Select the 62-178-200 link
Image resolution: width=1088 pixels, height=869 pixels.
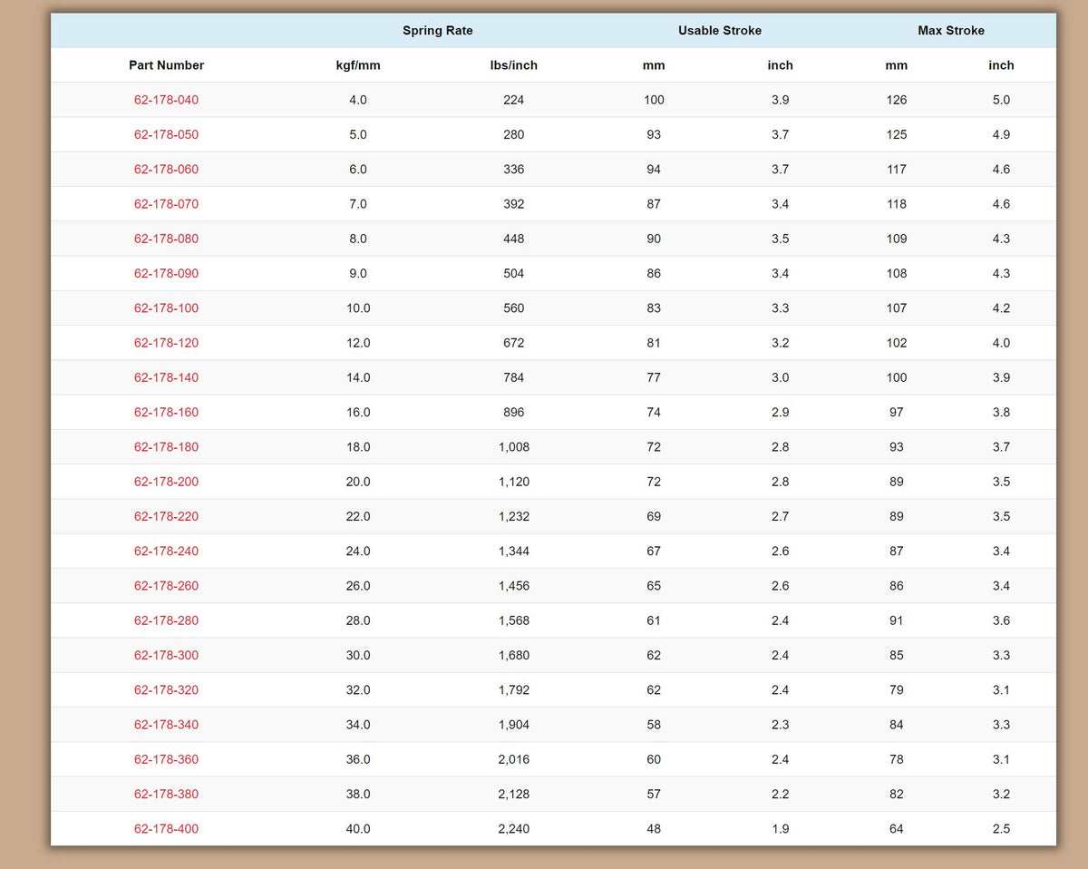[166, 482]
